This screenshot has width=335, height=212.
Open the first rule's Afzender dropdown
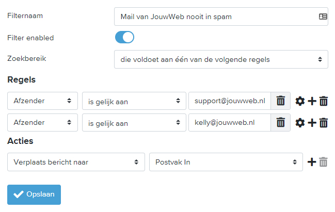point(42,101)
